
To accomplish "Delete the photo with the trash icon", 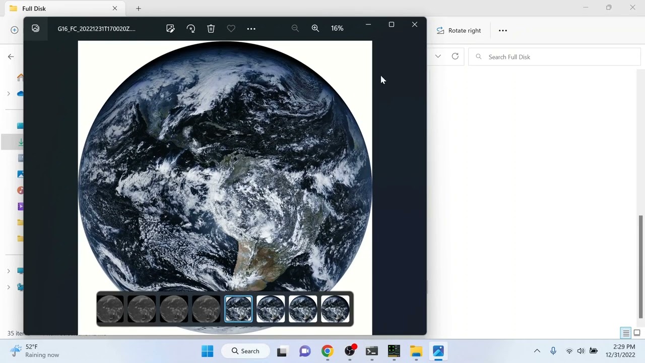I will coord(211,29).
